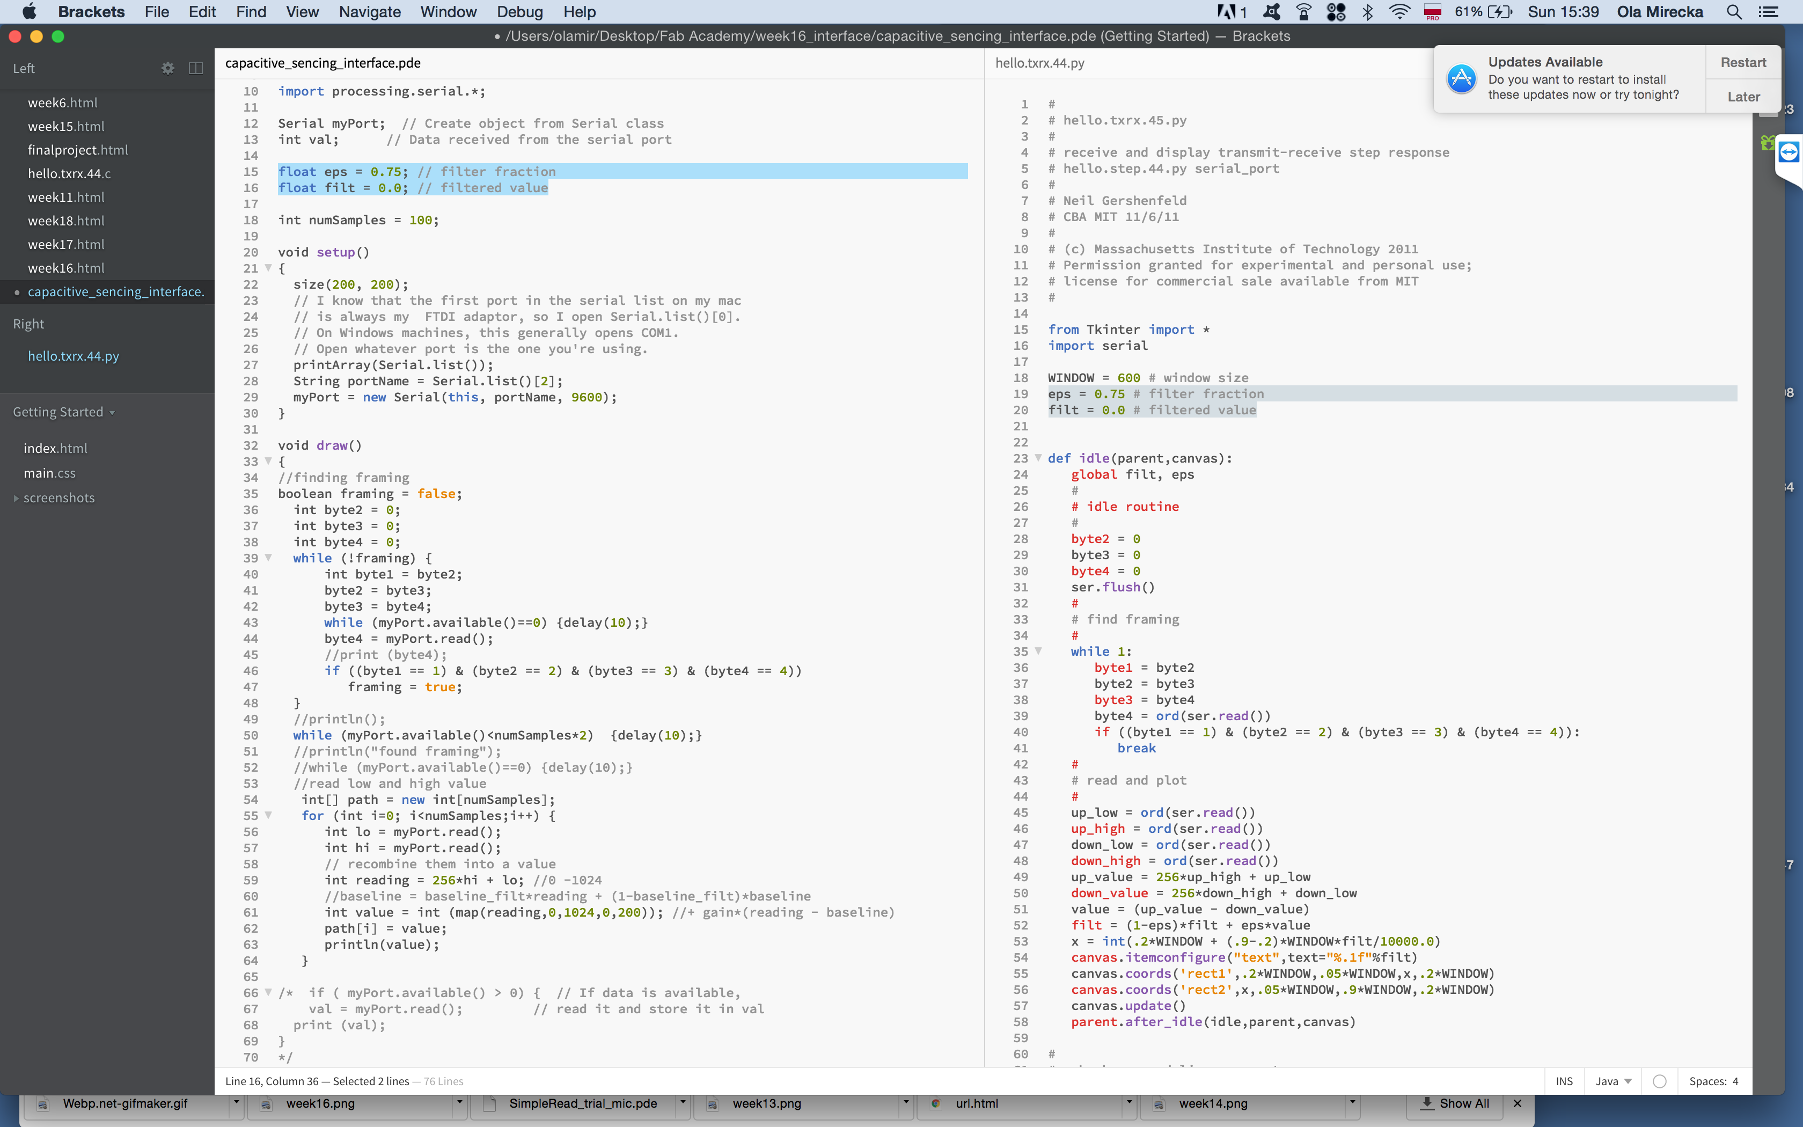
Task: Focus the capacitive_sencing_interface.pde pane header
Action: click(323, 63)
